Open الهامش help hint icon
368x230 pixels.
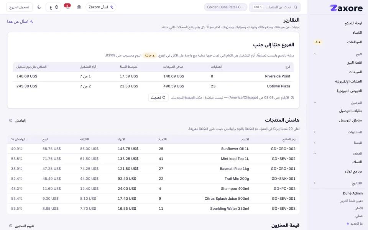(x=11, y=120)
